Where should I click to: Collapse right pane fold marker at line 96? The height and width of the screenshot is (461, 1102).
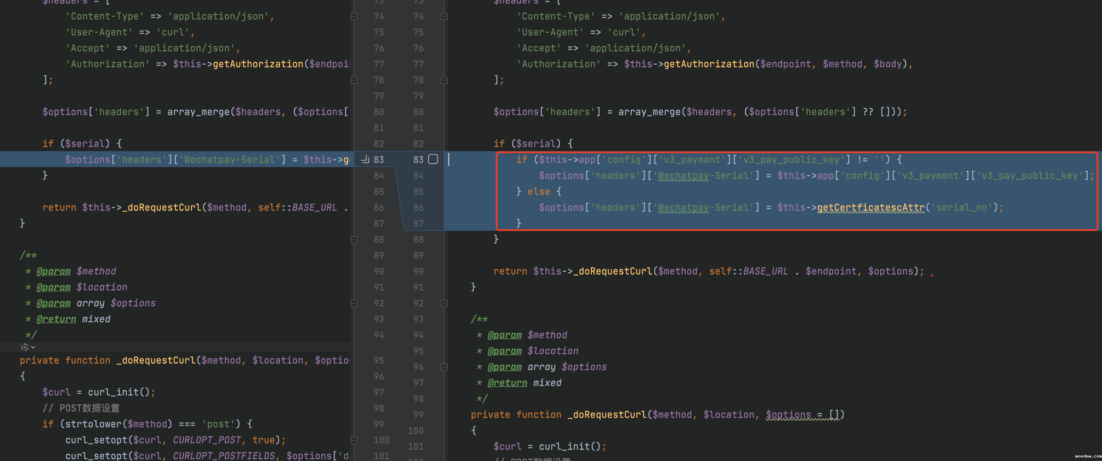coord(444,367)
